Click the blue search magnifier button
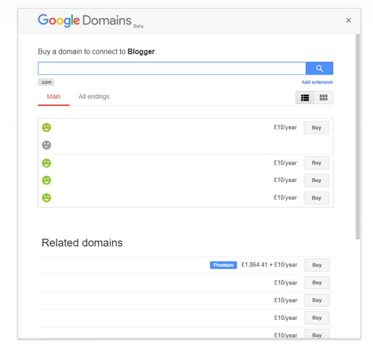Screen dimensions: 373x346 319,69
